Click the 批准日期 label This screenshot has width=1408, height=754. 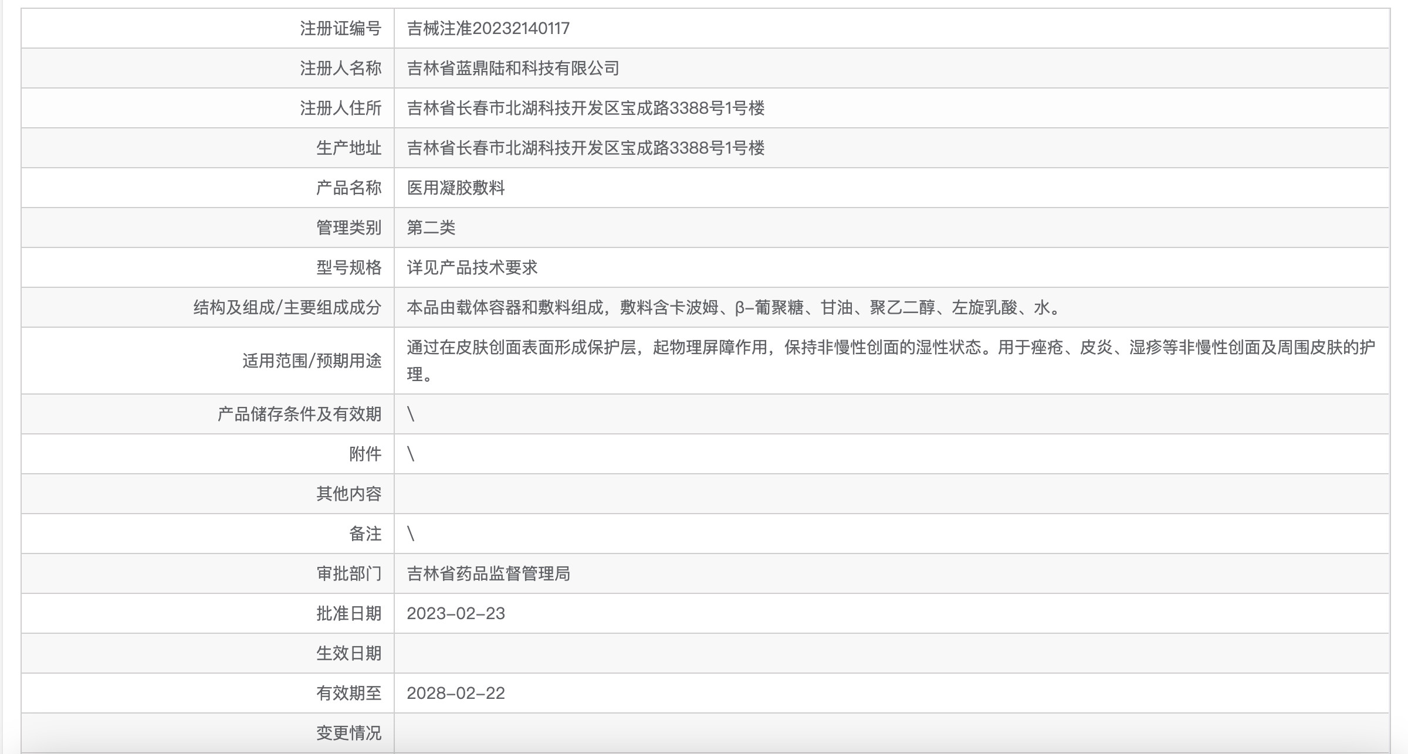[x=349, y=613]
